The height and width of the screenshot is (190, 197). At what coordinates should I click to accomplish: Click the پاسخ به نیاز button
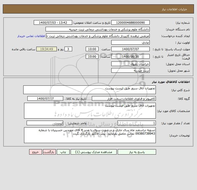[x=137, y=152]
